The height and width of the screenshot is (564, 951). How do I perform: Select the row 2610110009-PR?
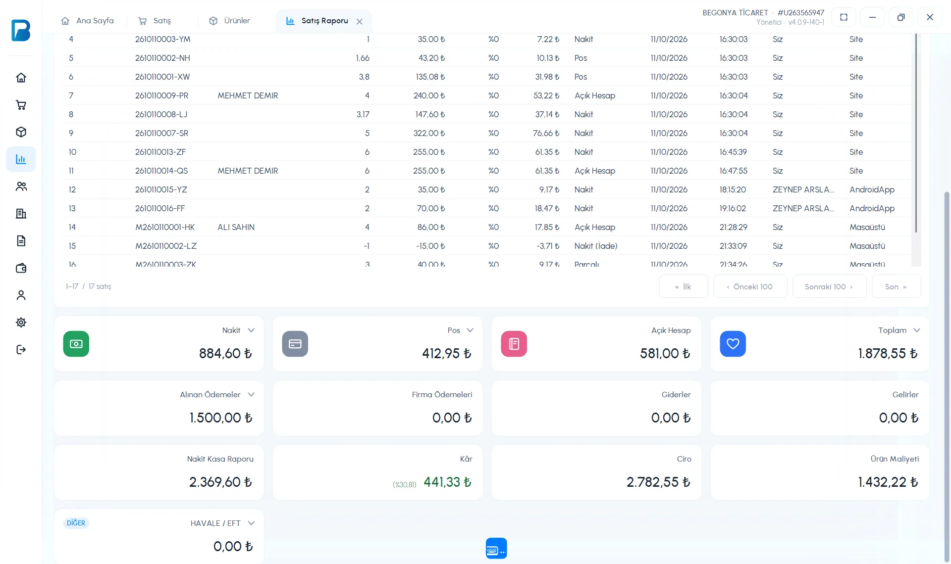486,95
